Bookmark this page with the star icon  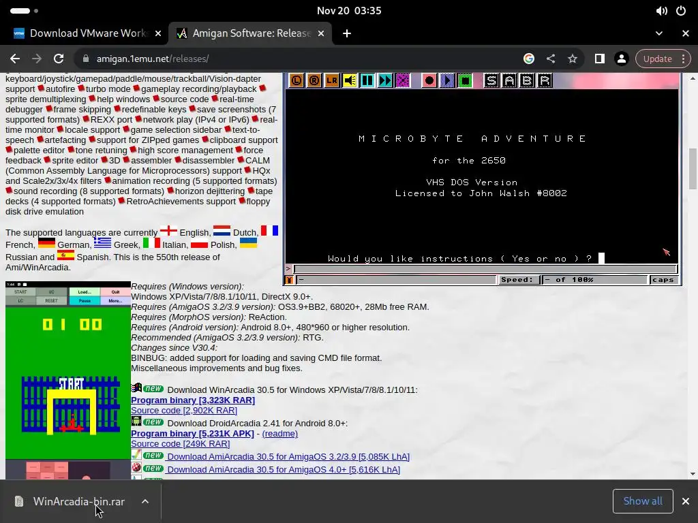[x=573, y=59]
